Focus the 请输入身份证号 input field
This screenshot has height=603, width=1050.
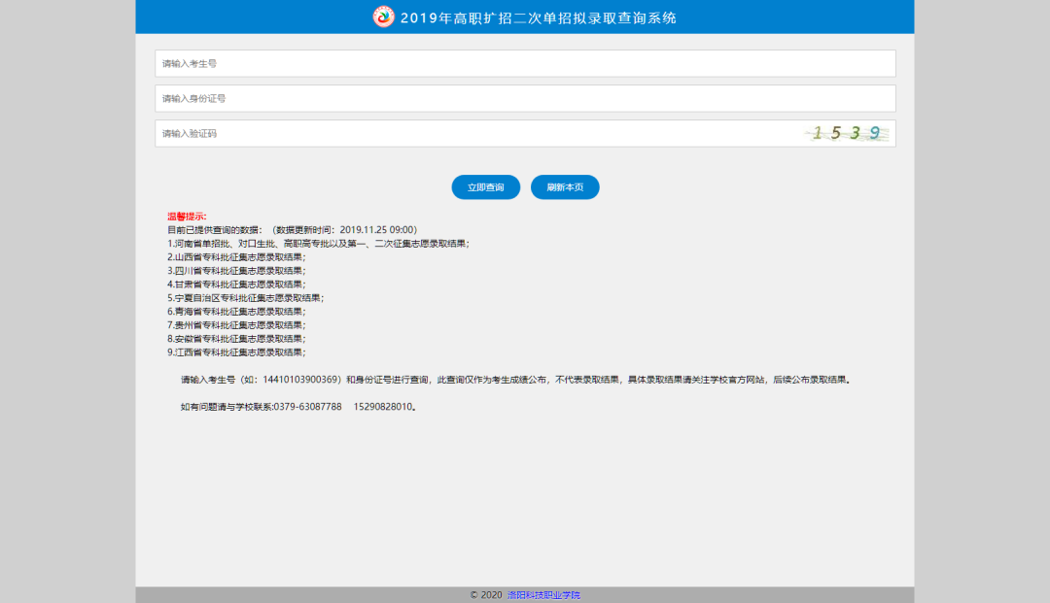click(x=525, y=98)
